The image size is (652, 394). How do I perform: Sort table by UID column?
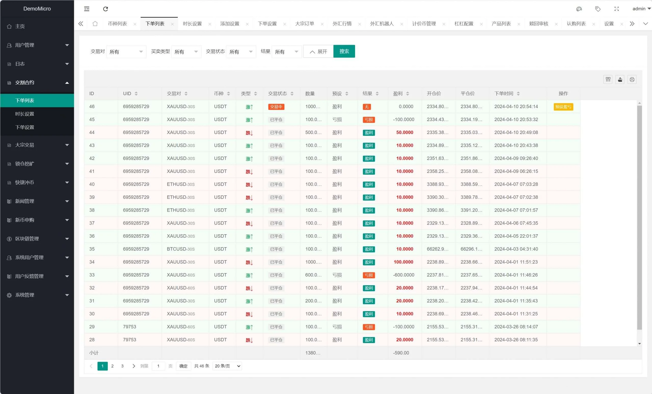click(136, 94)
